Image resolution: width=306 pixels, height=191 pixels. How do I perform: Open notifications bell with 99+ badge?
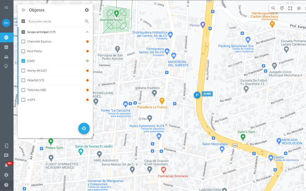coord(6,165)
